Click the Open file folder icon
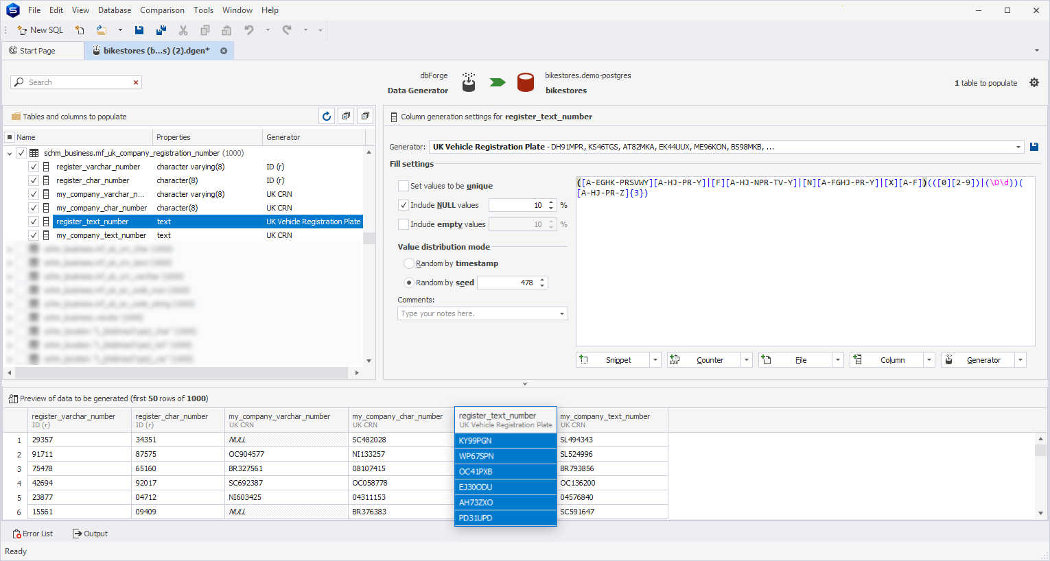The width and height of the screenshot is (1050, 561). (x=102, y=30)
